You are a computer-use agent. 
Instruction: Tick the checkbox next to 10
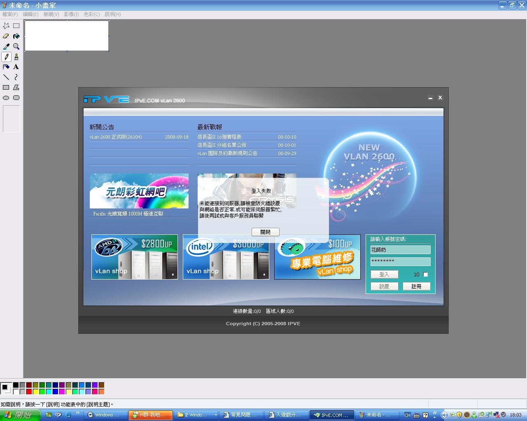[426, 275]
